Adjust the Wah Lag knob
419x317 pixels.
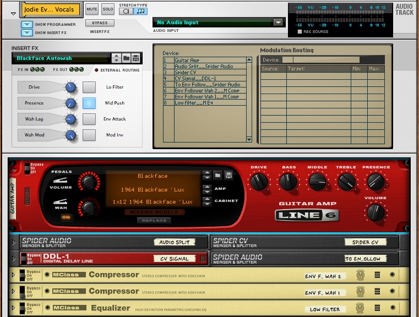tap(70, 119)
